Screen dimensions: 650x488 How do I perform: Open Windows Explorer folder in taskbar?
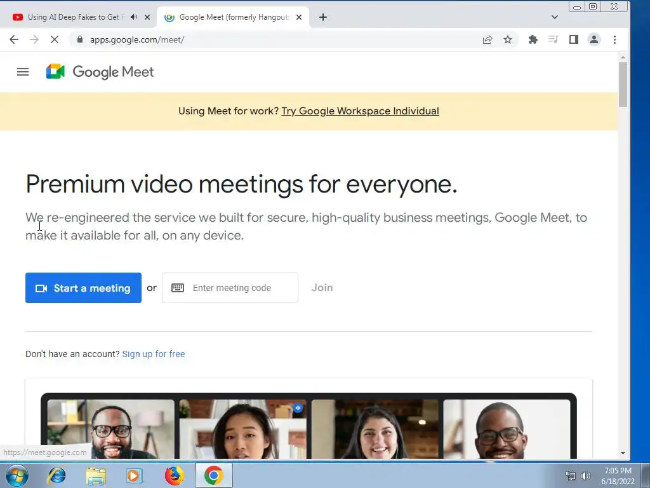96,475
